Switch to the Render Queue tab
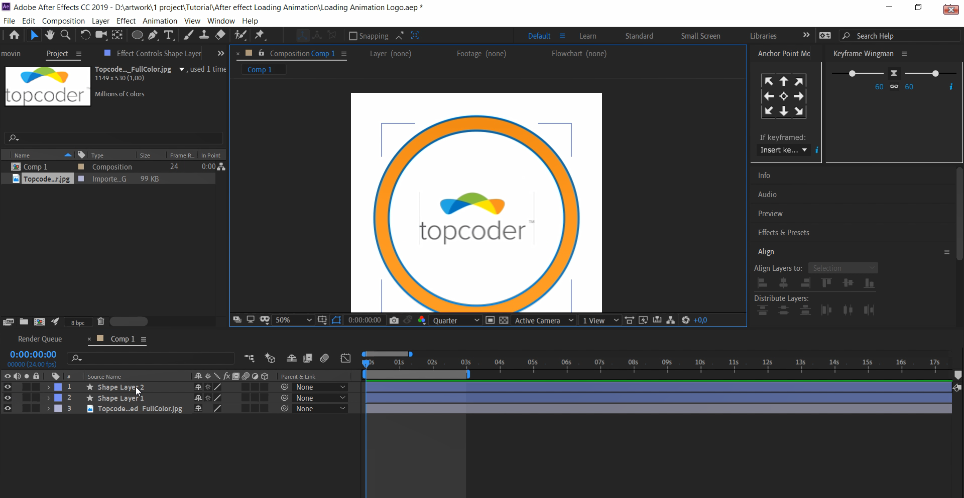The width and height of the screenshot is (964, 498). [40, 339]
